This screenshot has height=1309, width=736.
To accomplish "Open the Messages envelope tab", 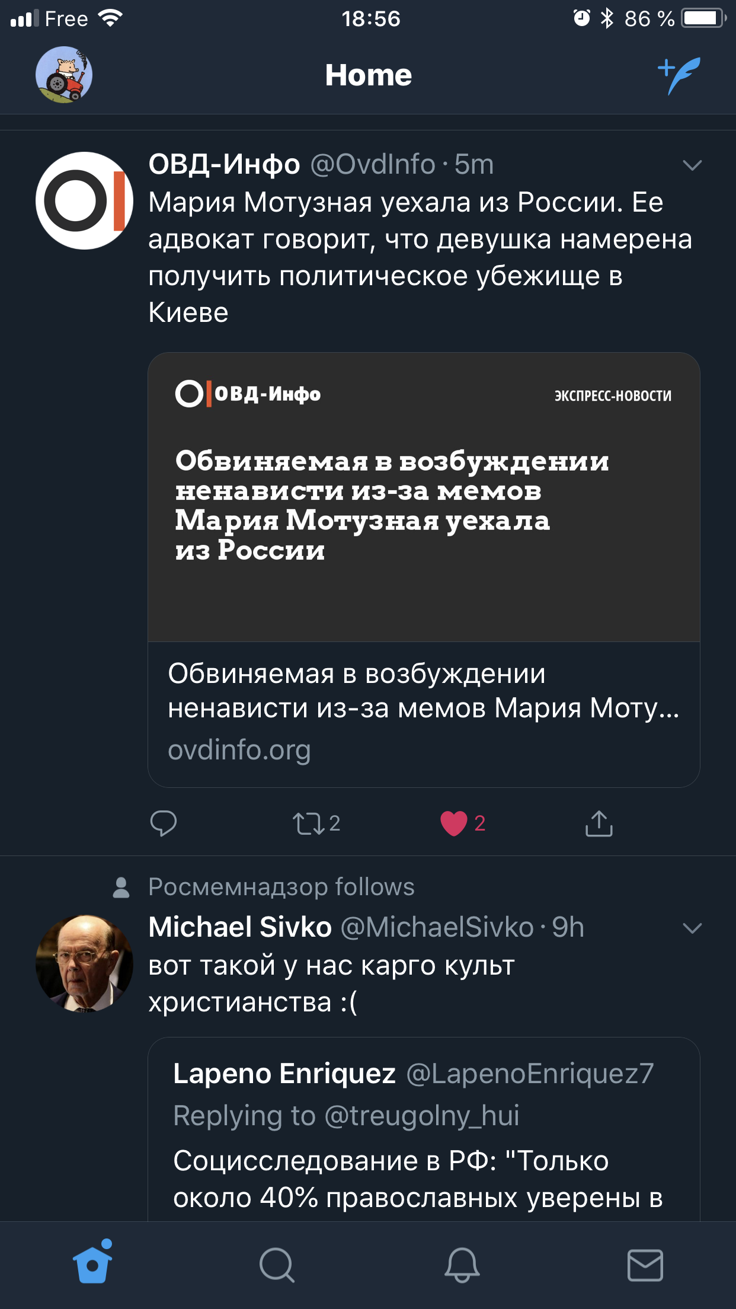I will (x=645, y=1265).
